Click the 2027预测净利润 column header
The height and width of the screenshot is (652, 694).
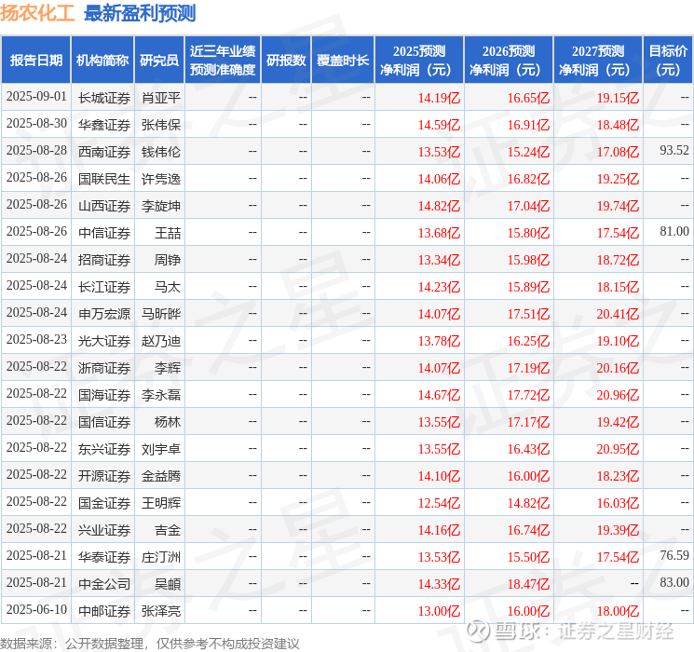point(598,61)
